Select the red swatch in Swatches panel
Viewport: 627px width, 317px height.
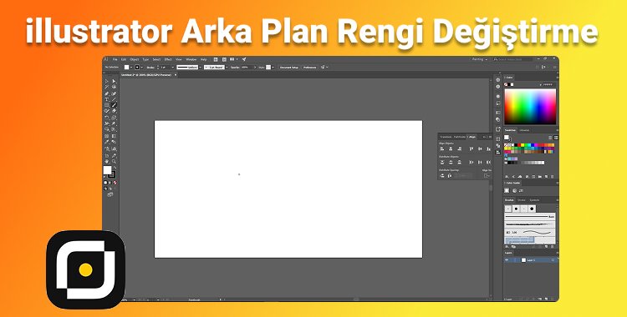(x=519, y=145)
